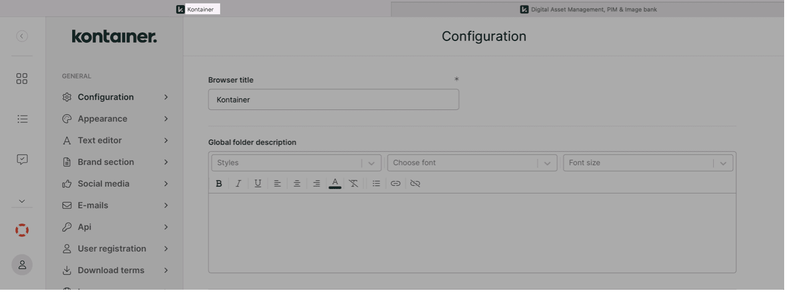Viewport: 787px width, 292px height.
Task: Click the Download terms arrow icon
Action: click(x=67, y=270)
